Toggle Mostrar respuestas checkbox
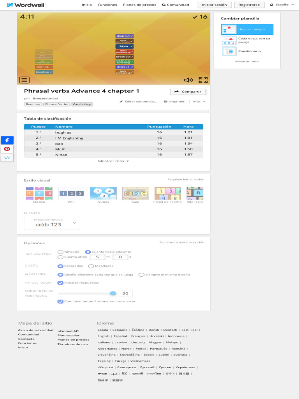 [x=60, y=283]
